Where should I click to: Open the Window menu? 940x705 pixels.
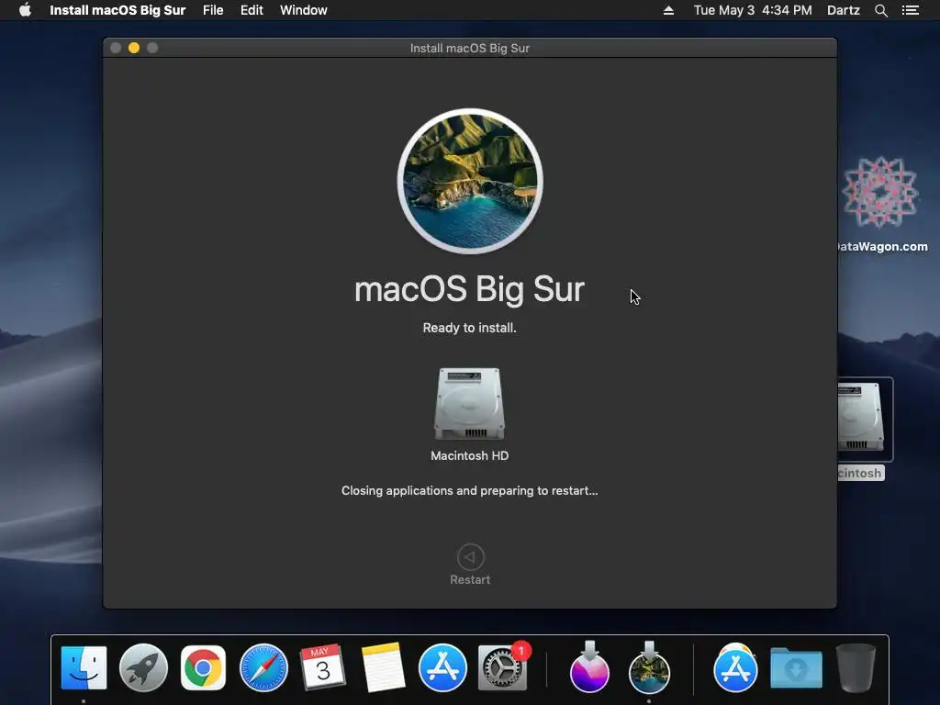(303, 10)
